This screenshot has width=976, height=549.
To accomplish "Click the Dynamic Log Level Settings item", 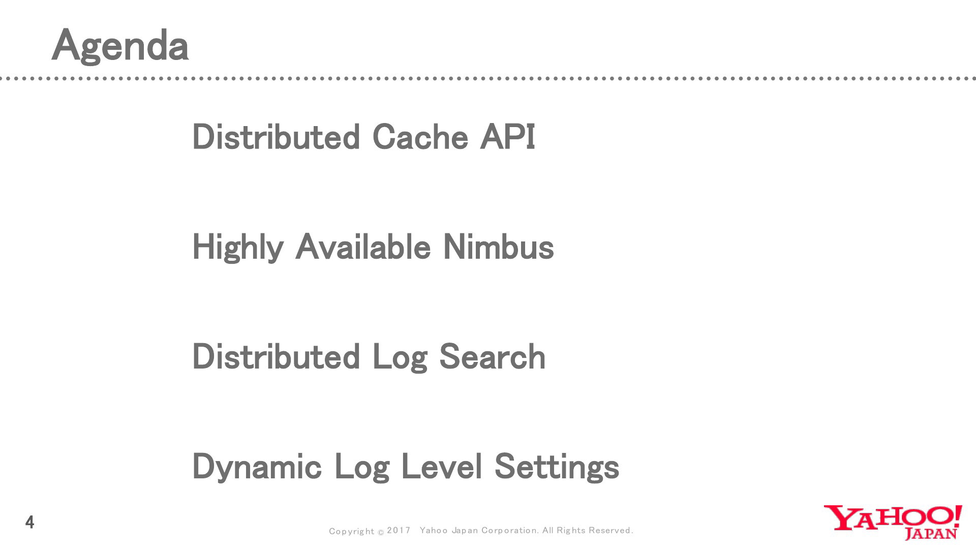I will (x=406, y=467).
